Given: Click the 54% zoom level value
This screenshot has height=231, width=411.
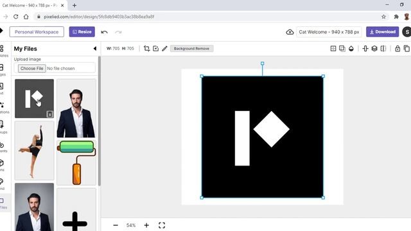Looking at the screenshot, I should 131,225.
